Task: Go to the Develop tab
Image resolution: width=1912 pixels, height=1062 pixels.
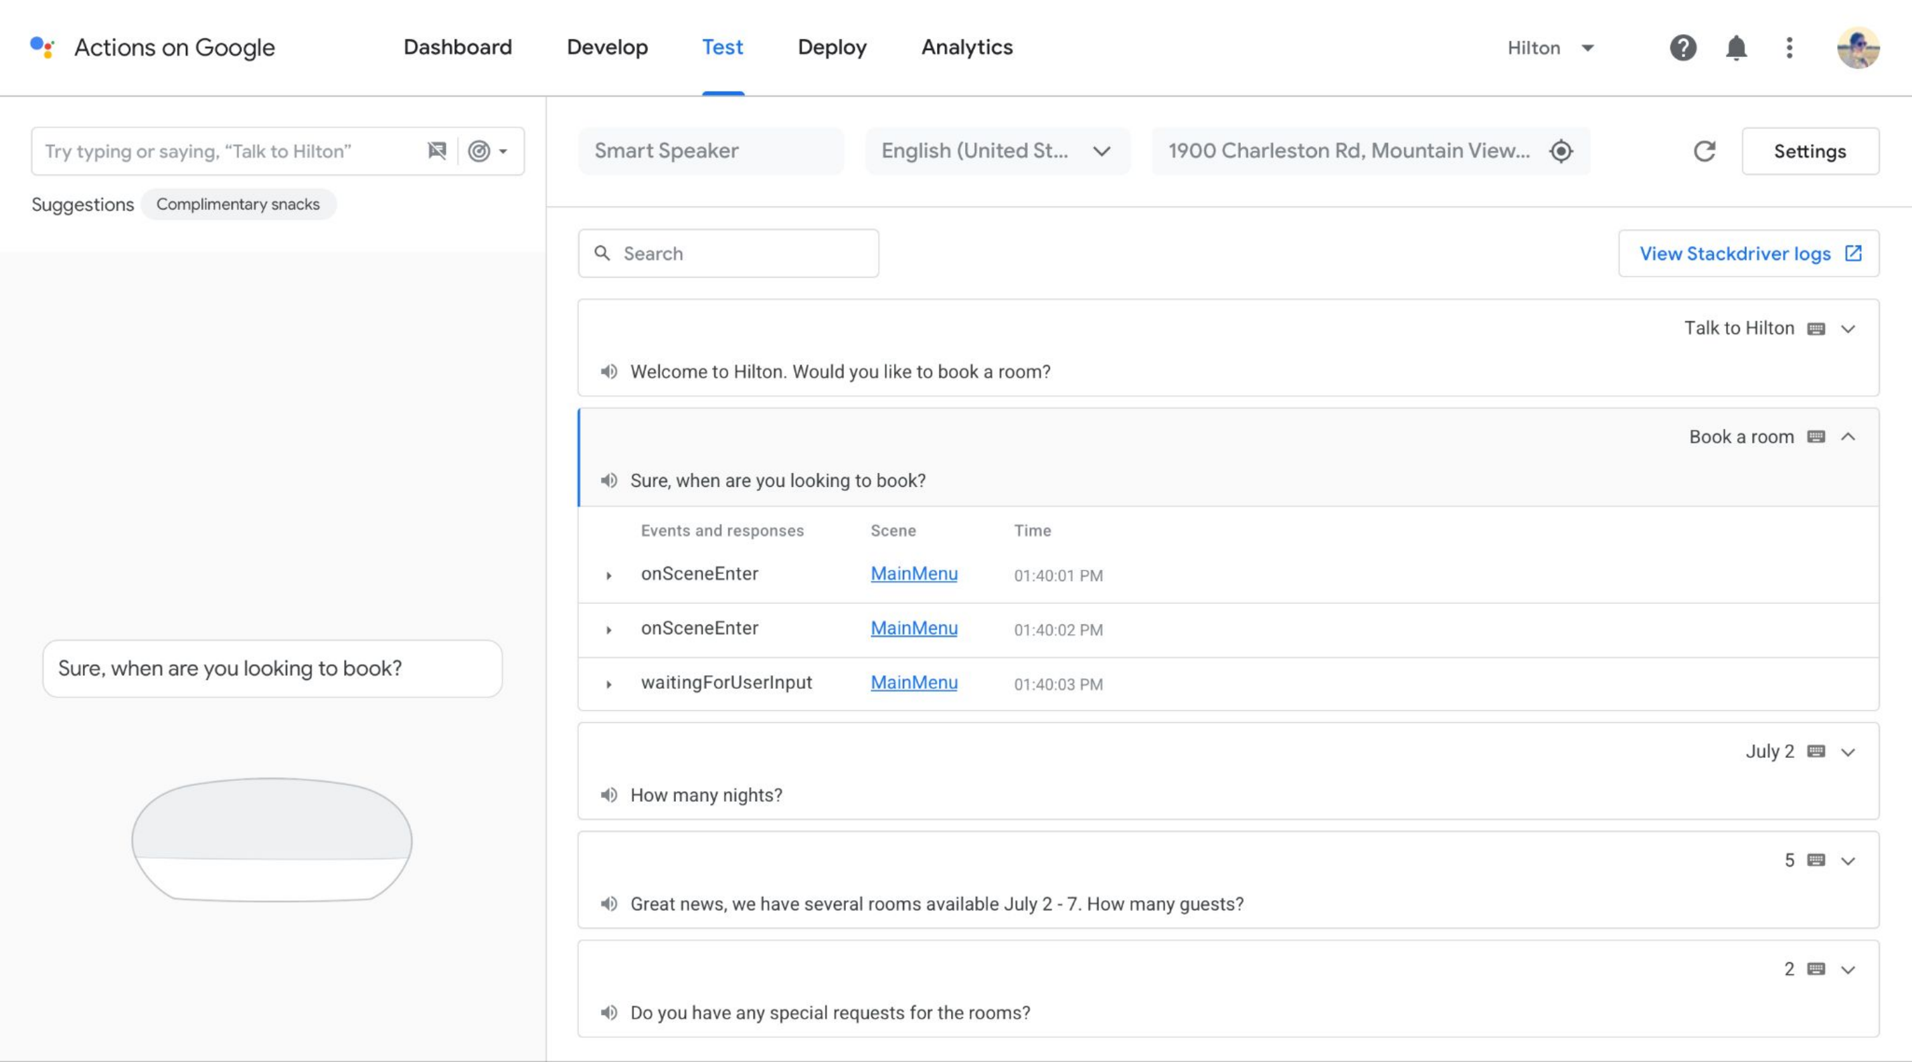Action: click(607, 47)
